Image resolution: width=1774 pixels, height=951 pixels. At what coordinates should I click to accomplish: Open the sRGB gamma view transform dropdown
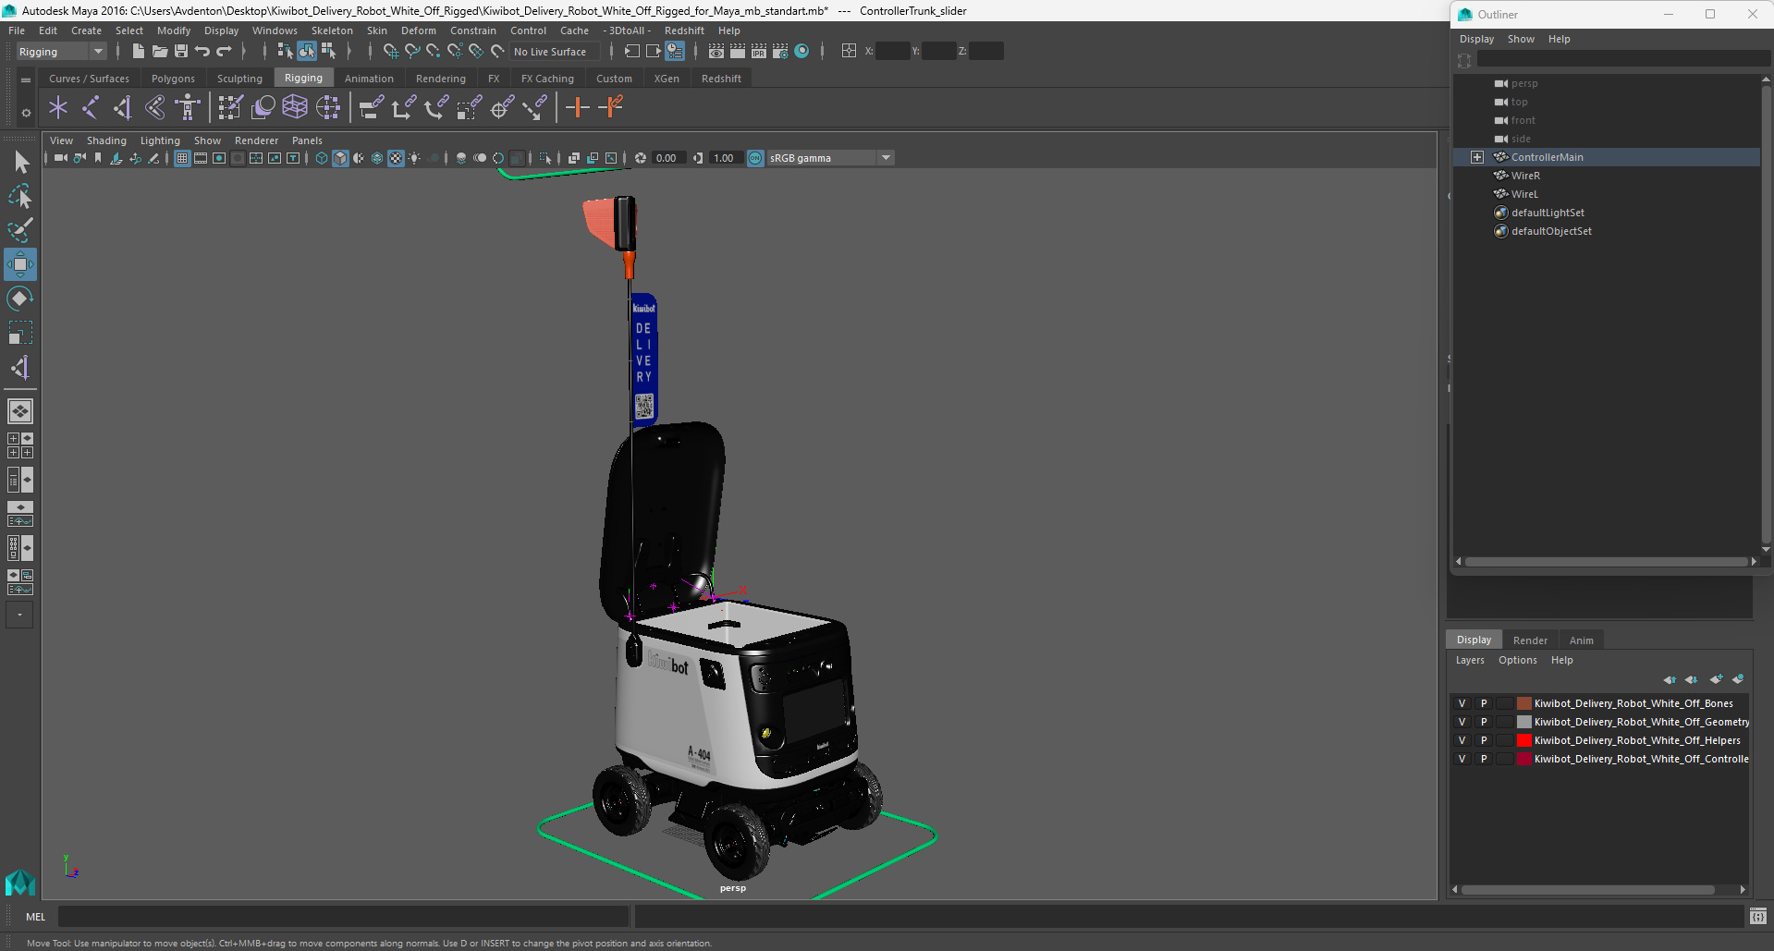tap(830, 159)
